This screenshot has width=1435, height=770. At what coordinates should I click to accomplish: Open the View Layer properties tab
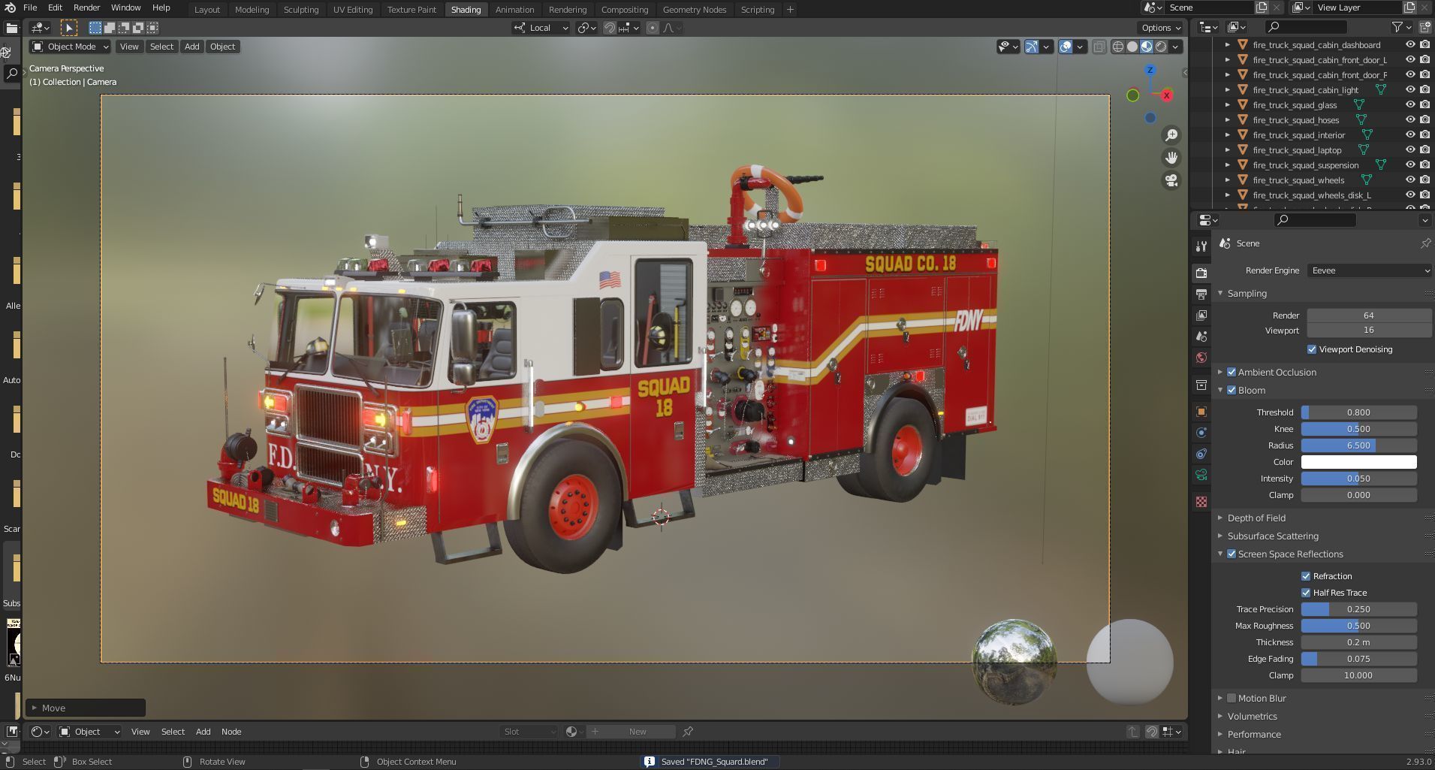point(1201,316)
